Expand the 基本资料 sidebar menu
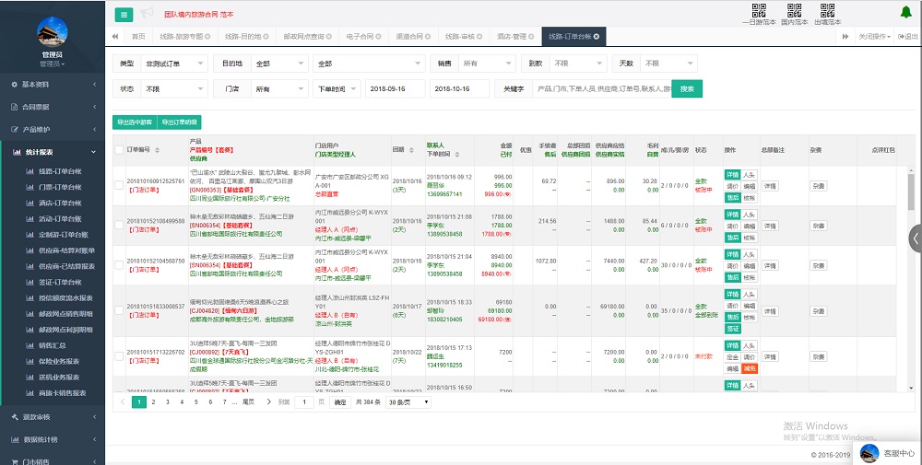Viewport: 922px width, 465px height. [x=53, y=84]
